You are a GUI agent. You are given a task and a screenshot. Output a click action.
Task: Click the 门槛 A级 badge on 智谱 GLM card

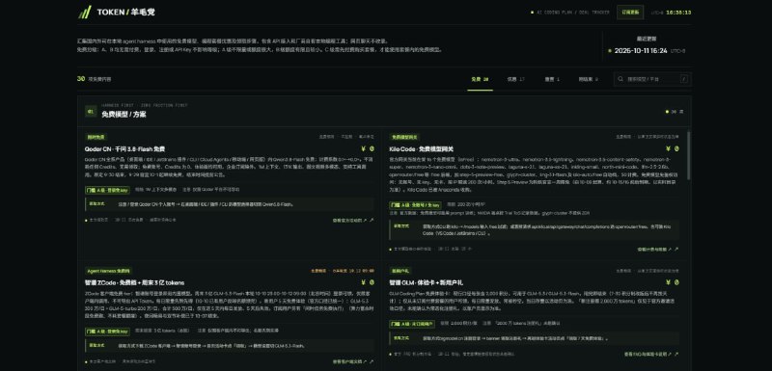412,324
